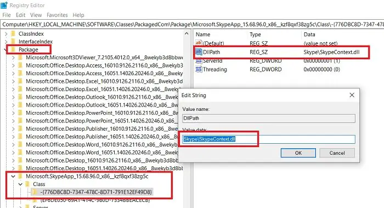This screenshot has height=208, width=384.
Task: Expand the ClassIndex tree node
Action: pos(6,33)
